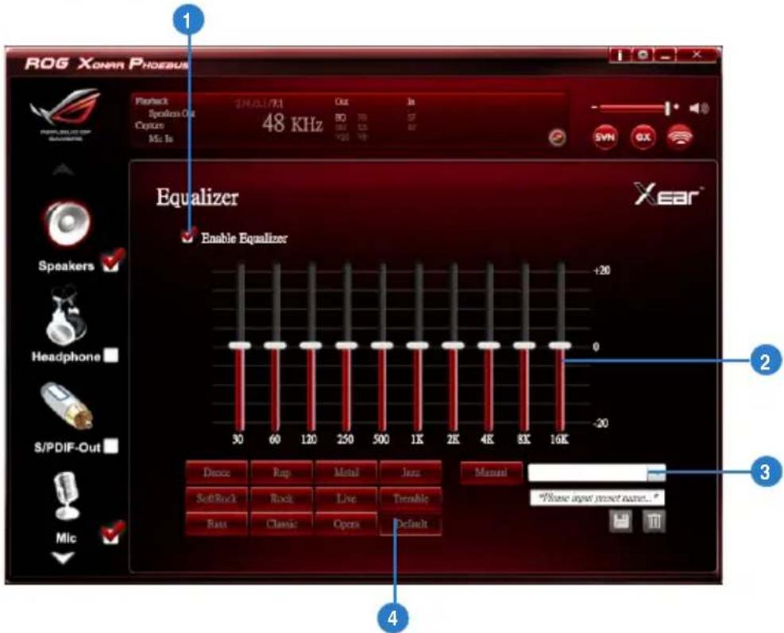Save preset with floppy disk icon
This screenshot has width=784, height=633.
[x=621, y=522]
